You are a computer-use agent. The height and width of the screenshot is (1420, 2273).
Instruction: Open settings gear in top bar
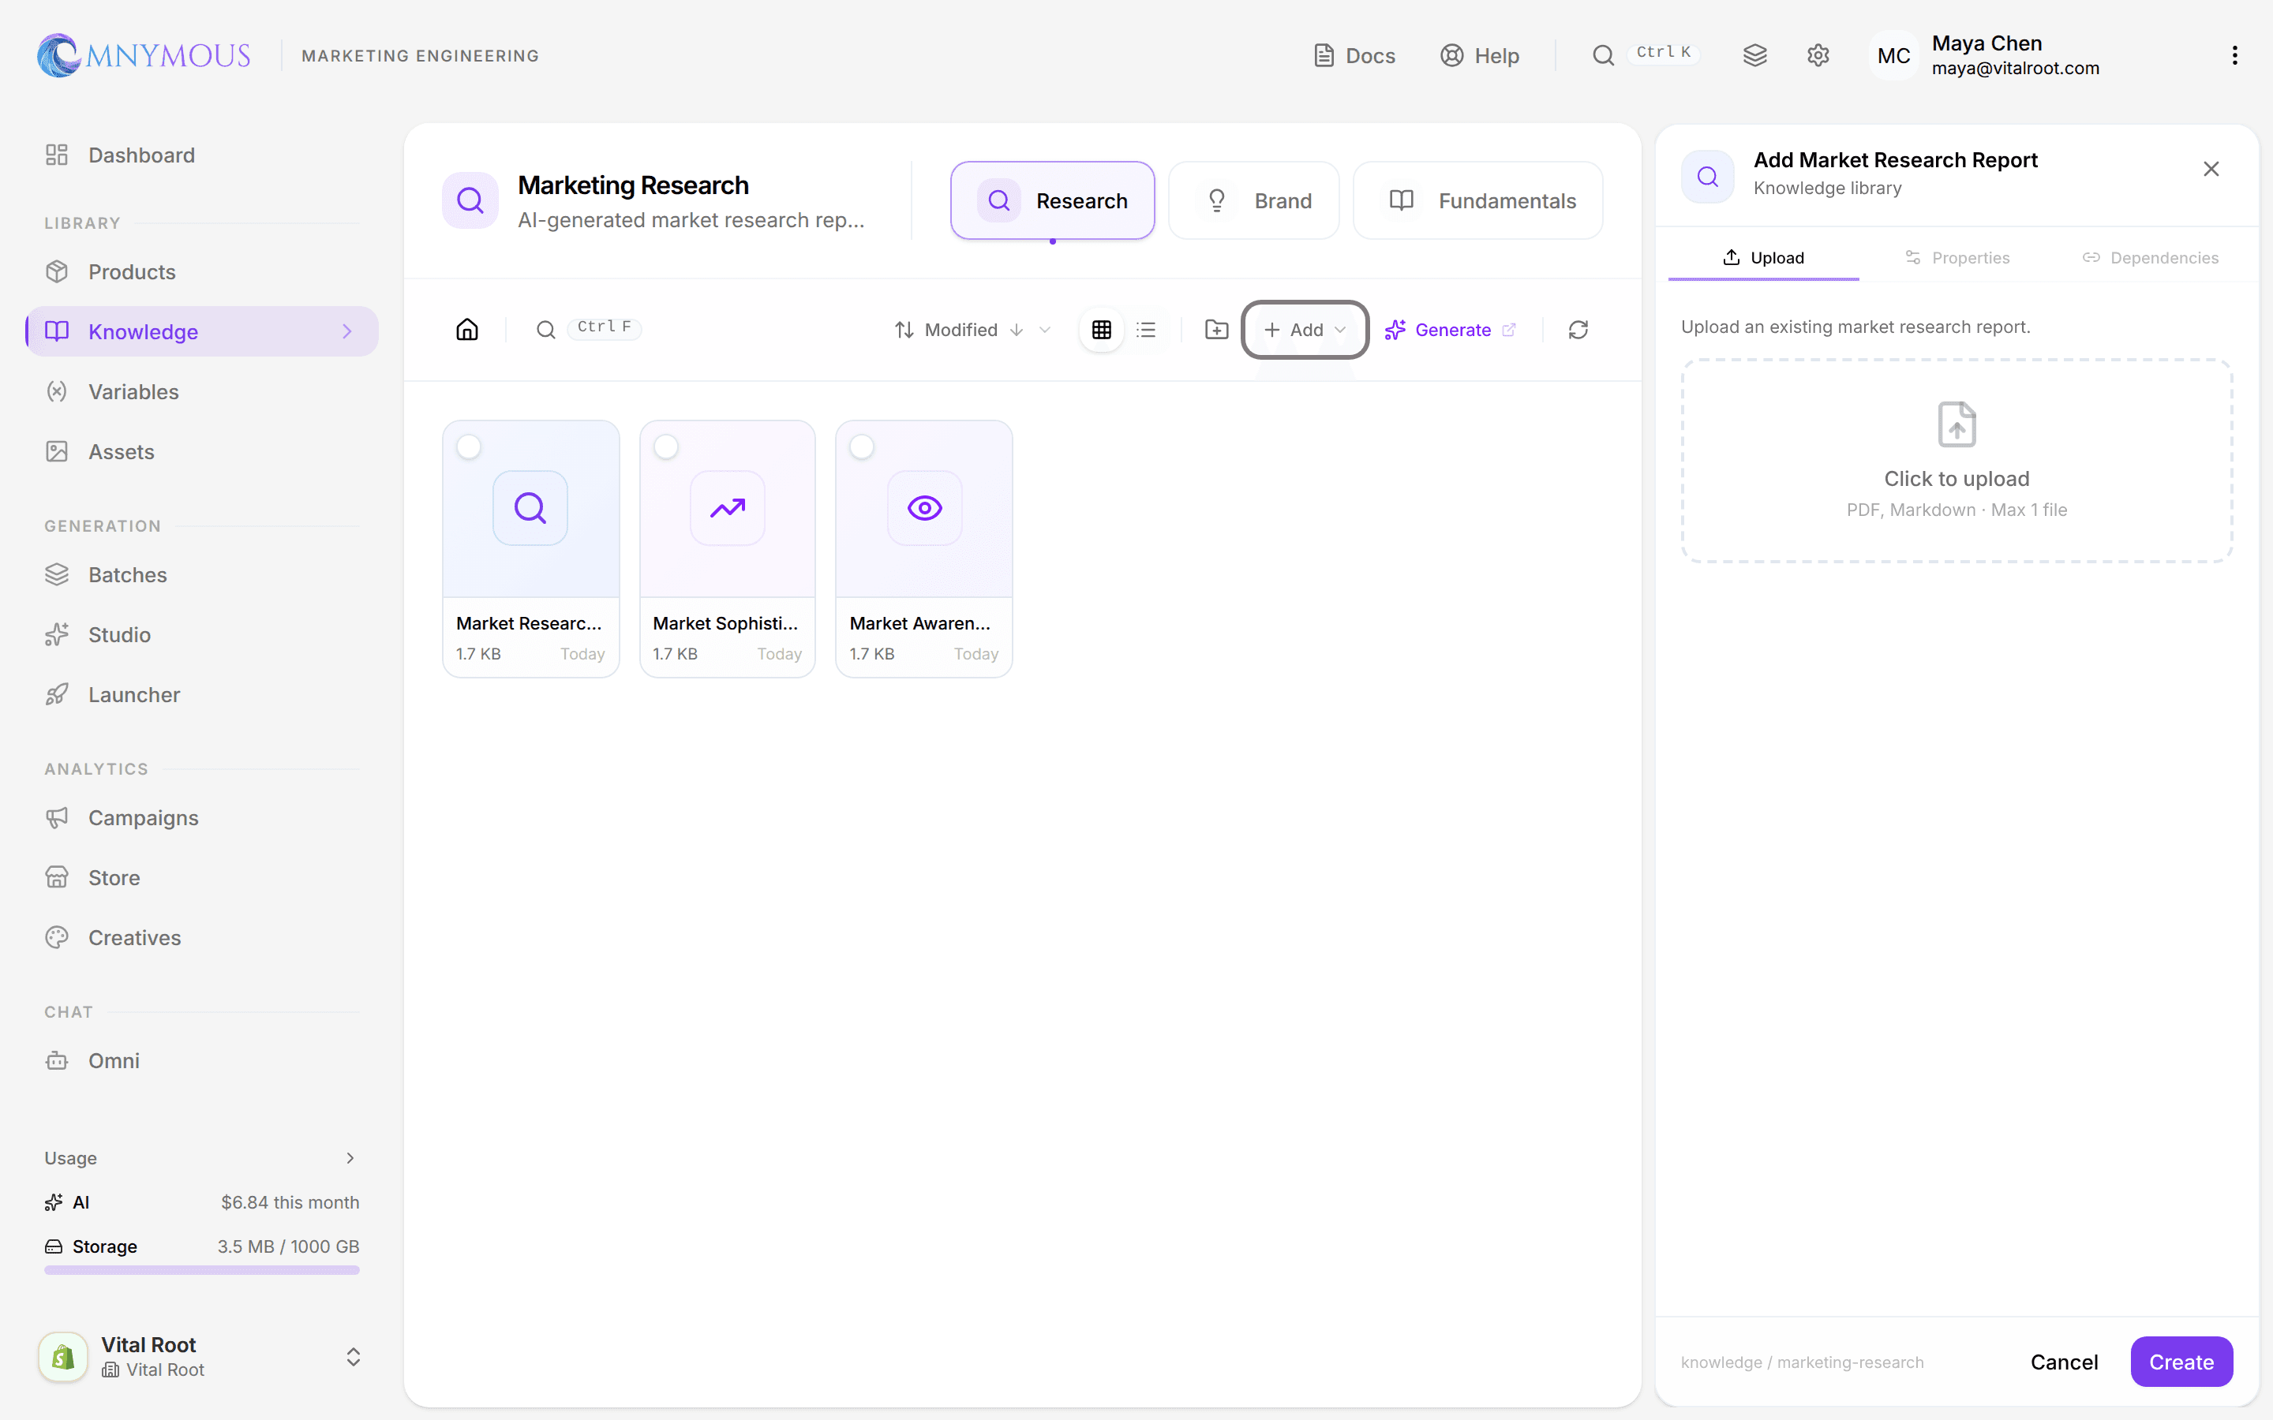click(1818, 55)
